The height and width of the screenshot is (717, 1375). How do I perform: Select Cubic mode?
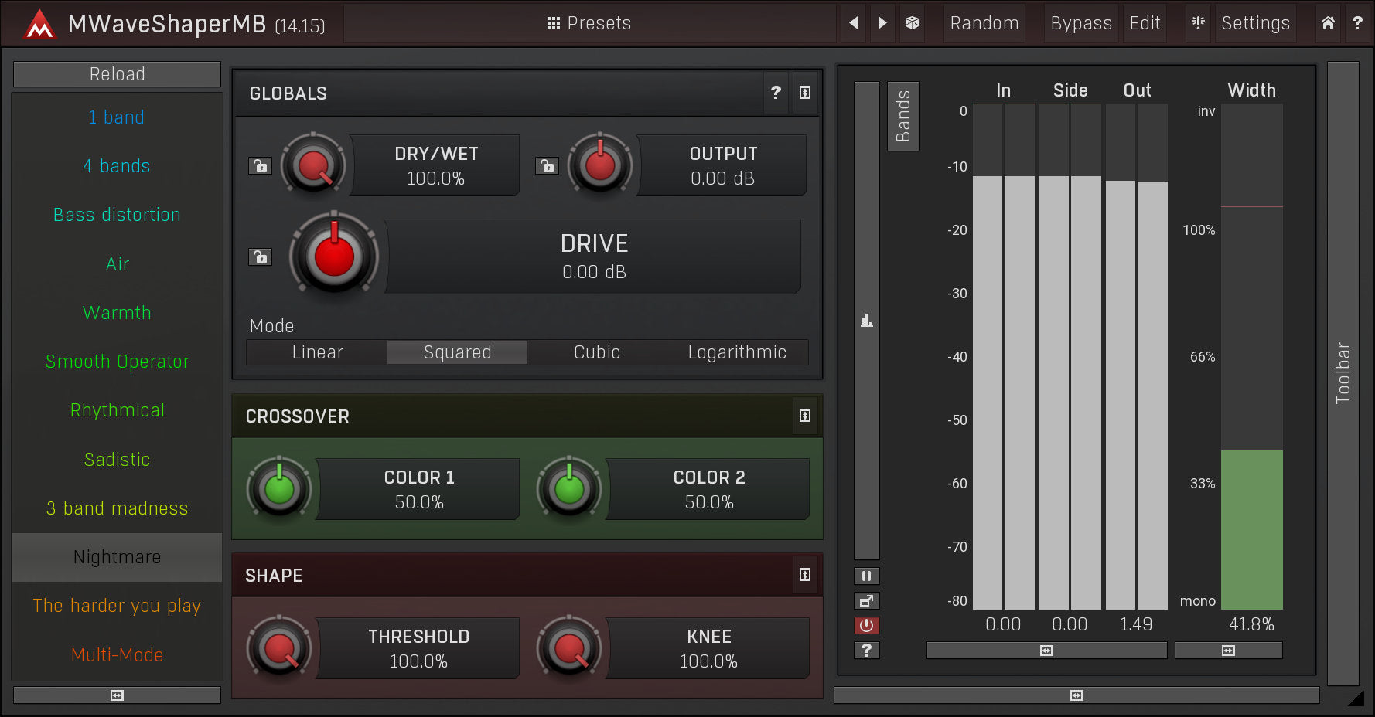(x=596, y=352)
